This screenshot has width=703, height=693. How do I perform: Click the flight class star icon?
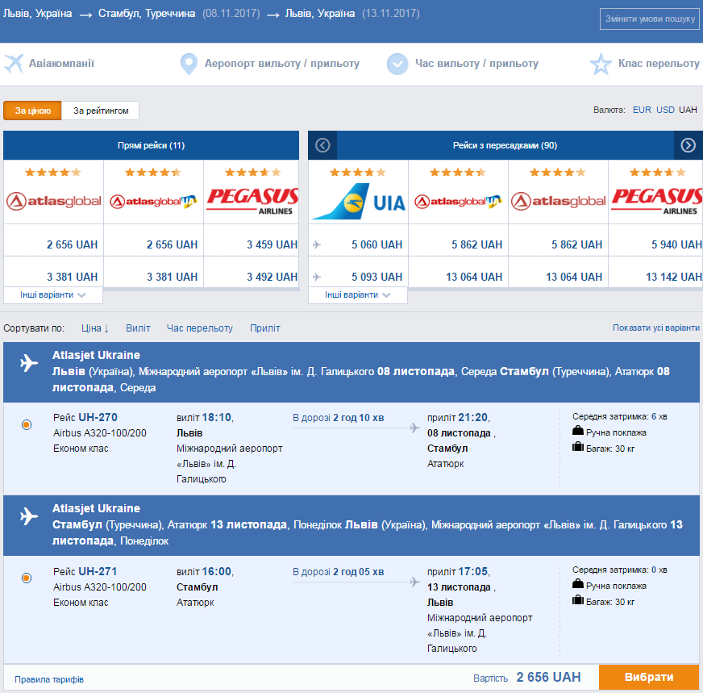click(601, 64)
